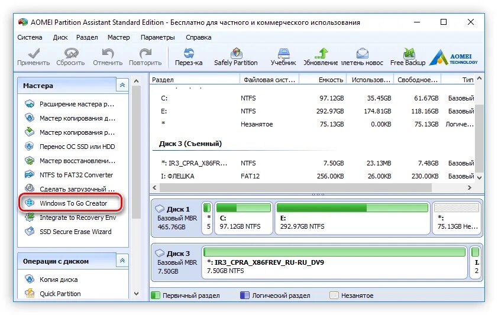The width and height of the screenshot is (498, 315).
Task: Open NTFS to FAT32 Converter link
Action: pos(76,175)
